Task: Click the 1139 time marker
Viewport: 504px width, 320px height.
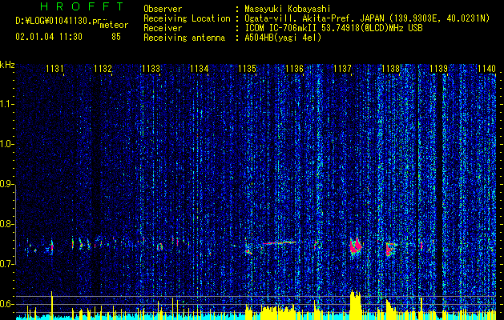Action: click(439, 68)
